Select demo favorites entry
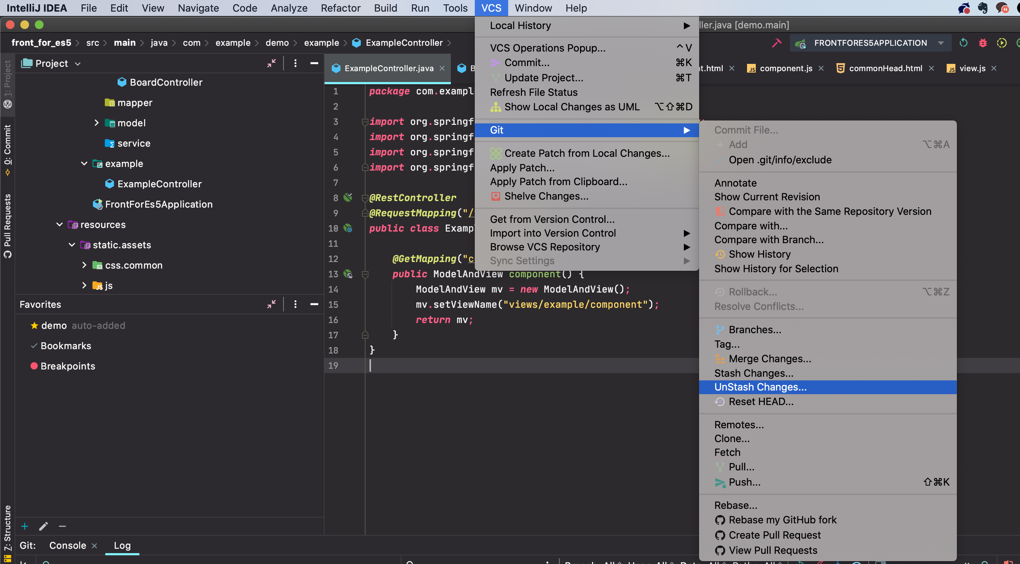The image size is (1020, 564). pos(78,325)
